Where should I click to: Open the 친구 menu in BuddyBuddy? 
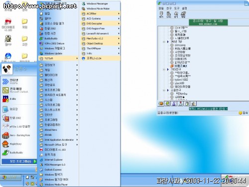coord(169,8)
